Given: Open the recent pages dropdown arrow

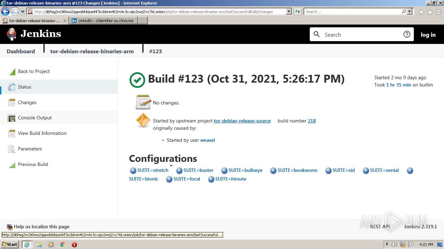Looking at the screenshot, I should click(23, 11).
